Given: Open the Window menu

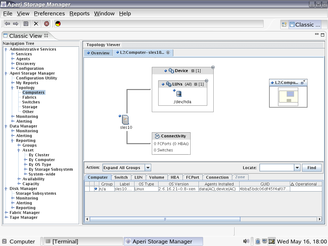Looking at the screenshot, I should tap(104, 13).
